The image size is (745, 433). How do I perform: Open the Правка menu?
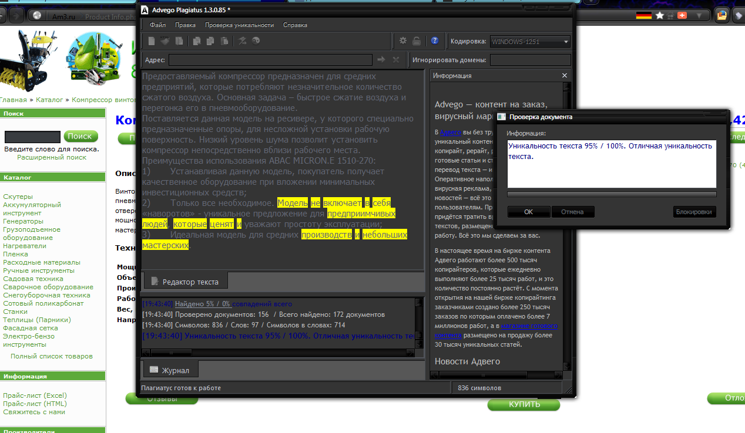[186, 25]
